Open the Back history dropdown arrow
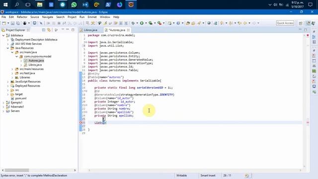This screenshot has height=179, width=318. point(249,23)
